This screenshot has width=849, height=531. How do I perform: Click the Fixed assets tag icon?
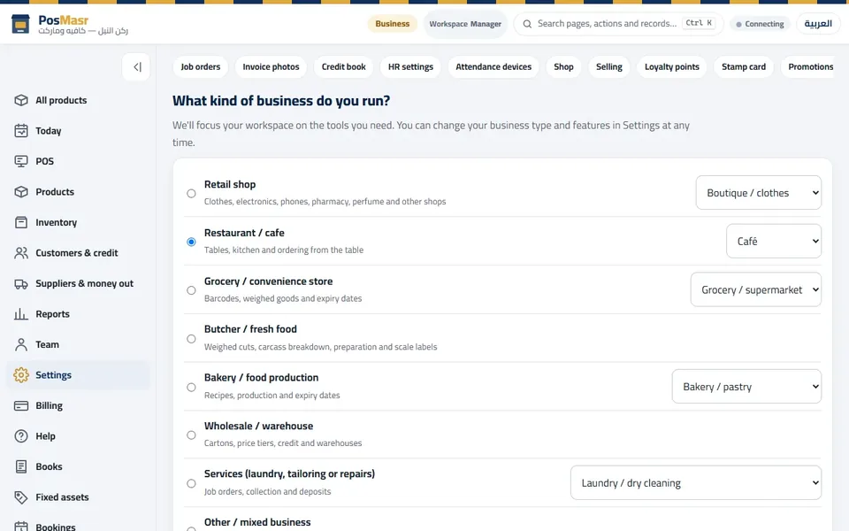point(21,496)
